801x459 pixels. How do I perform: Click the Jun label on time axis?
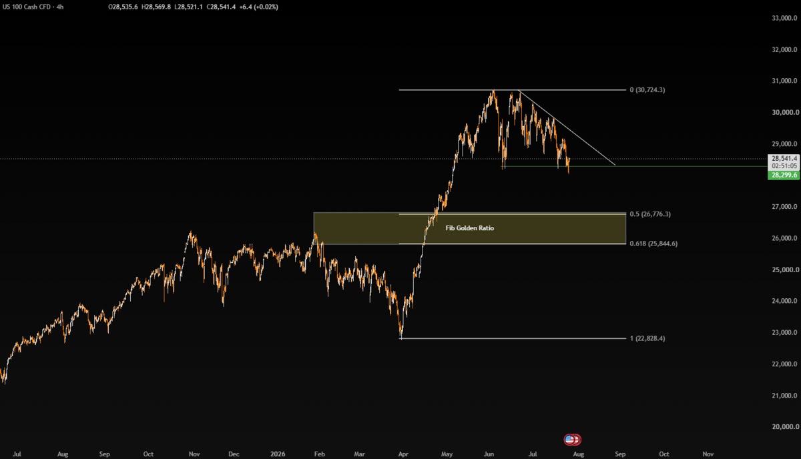(x=489, y=454)
